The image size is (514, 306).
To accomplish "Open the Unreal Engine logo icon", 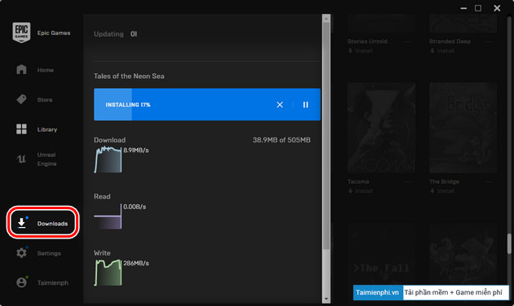I will tap(21, 159).
